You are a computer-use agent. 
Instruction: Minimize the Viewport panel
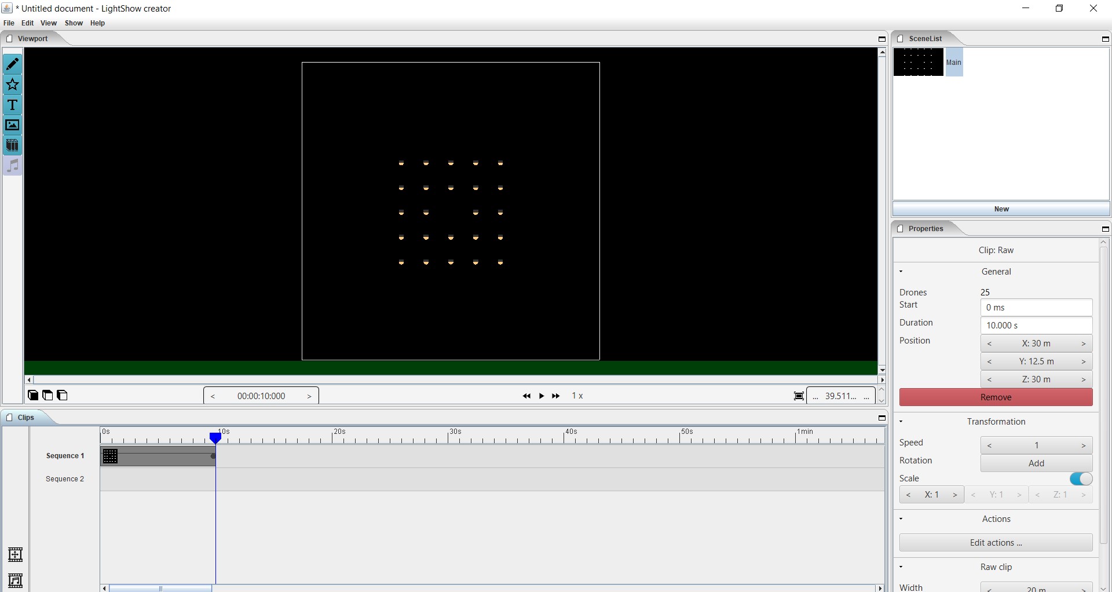(882, 39)
